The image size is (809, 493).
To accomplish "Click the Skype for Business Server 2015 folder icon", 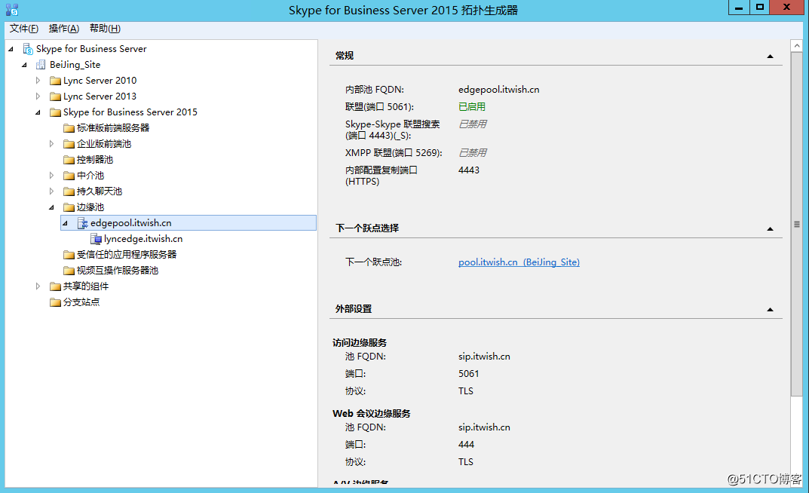I will pyautogui.click(x=55, y=112).
